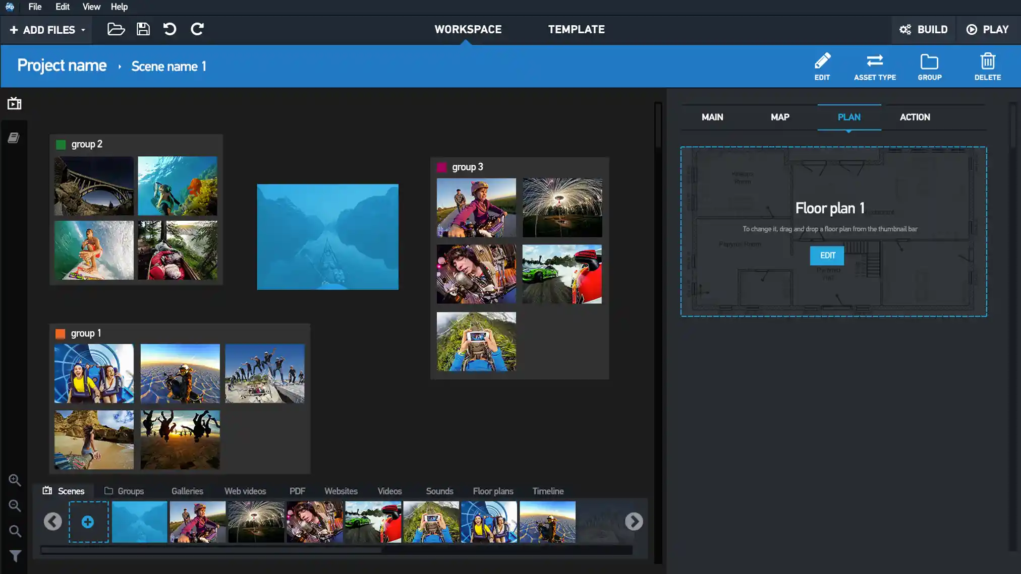
Task: Select the Redo icon in toolbar
Action: pos(198,29)
